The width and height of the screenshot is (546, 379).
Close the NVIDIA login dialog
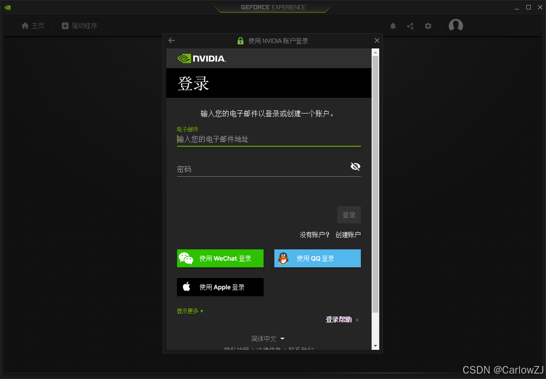pyautogui.click(x=377, y=40)
